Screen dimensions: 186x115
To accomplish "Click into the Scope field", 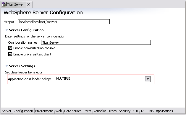I will coord(64,22).
